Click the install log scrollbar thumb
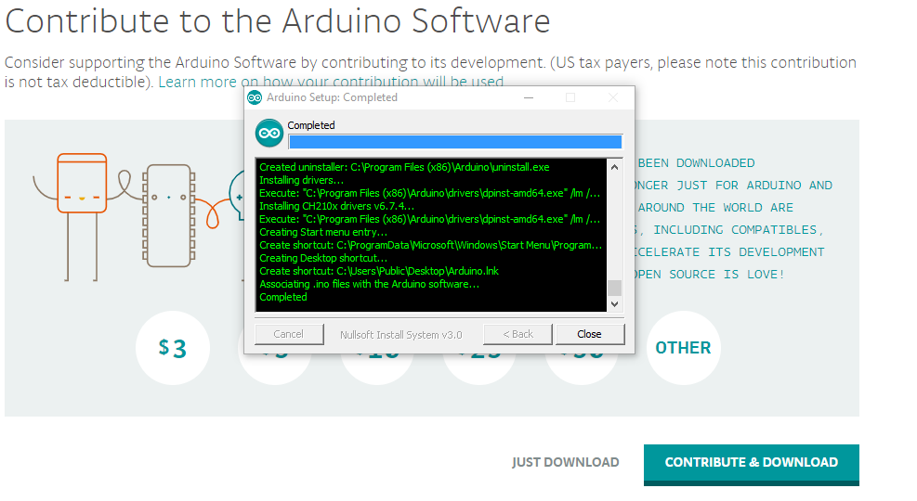The width and height of the screenshot is (917, 501). click(x=614, y=288)
